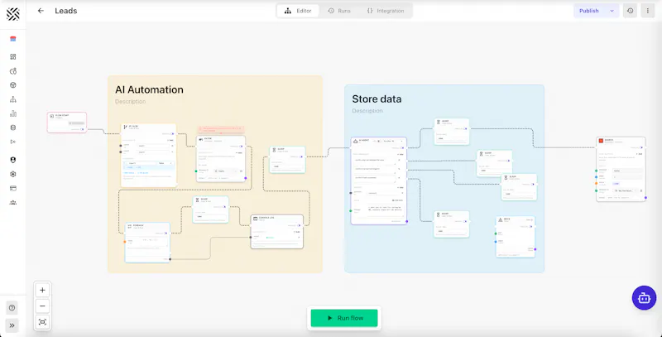This screenshot has width=662, height=337.
Task: Switch to the Integration tab
Action: tap(386, 11)
